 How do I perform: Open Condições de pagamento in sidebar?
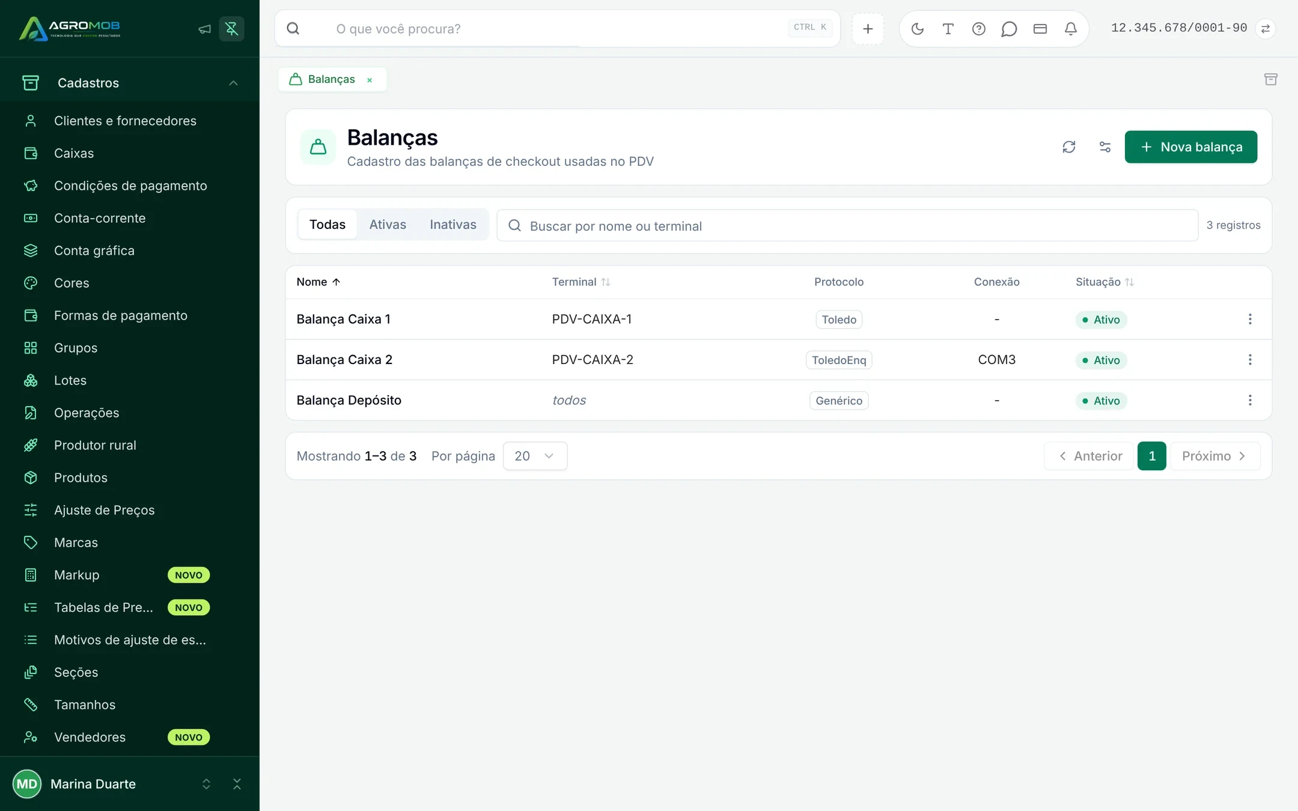[130, 186]
